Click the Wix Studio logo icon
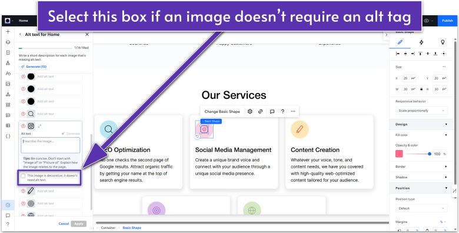This screenshot has width=459, height=233. (8, 21)
